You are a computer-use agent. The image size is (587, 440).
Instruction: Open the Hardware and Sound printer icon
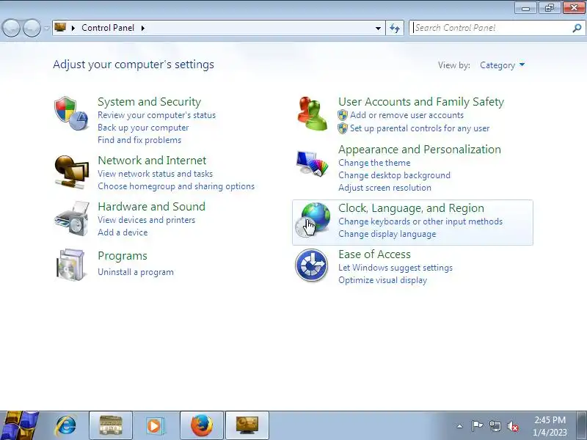click(72, 219)
